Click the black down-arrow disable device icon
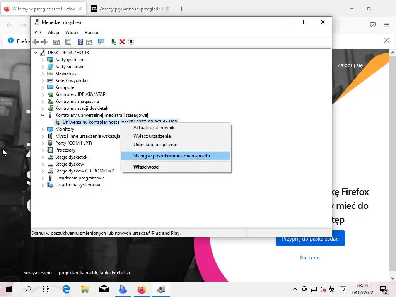Viewport: 396px width, 297px height. tap(131, 42)
